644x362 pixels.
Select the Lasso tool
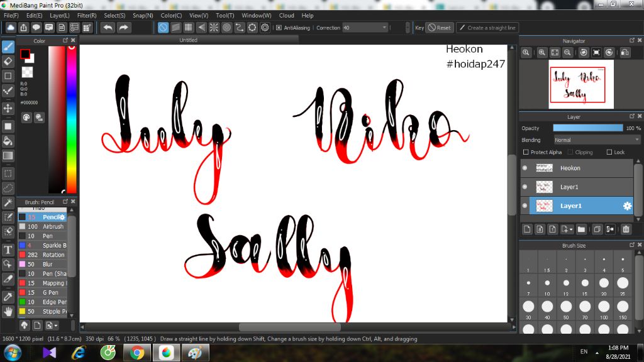point(8,188)
